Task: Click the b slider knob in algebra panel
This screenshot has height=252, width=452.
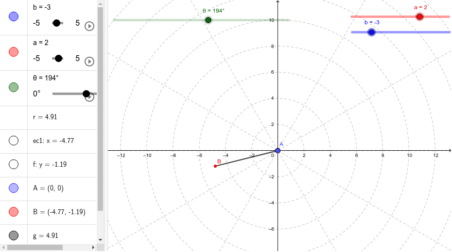Action: (56, 23)
